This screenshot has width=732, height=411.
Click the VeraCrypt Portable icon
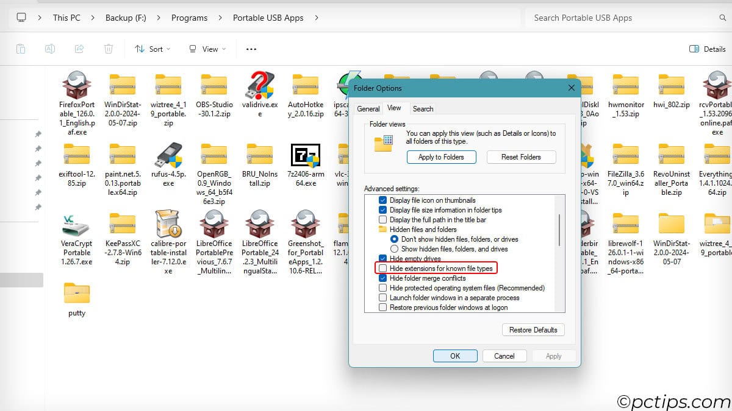point(77,227)
